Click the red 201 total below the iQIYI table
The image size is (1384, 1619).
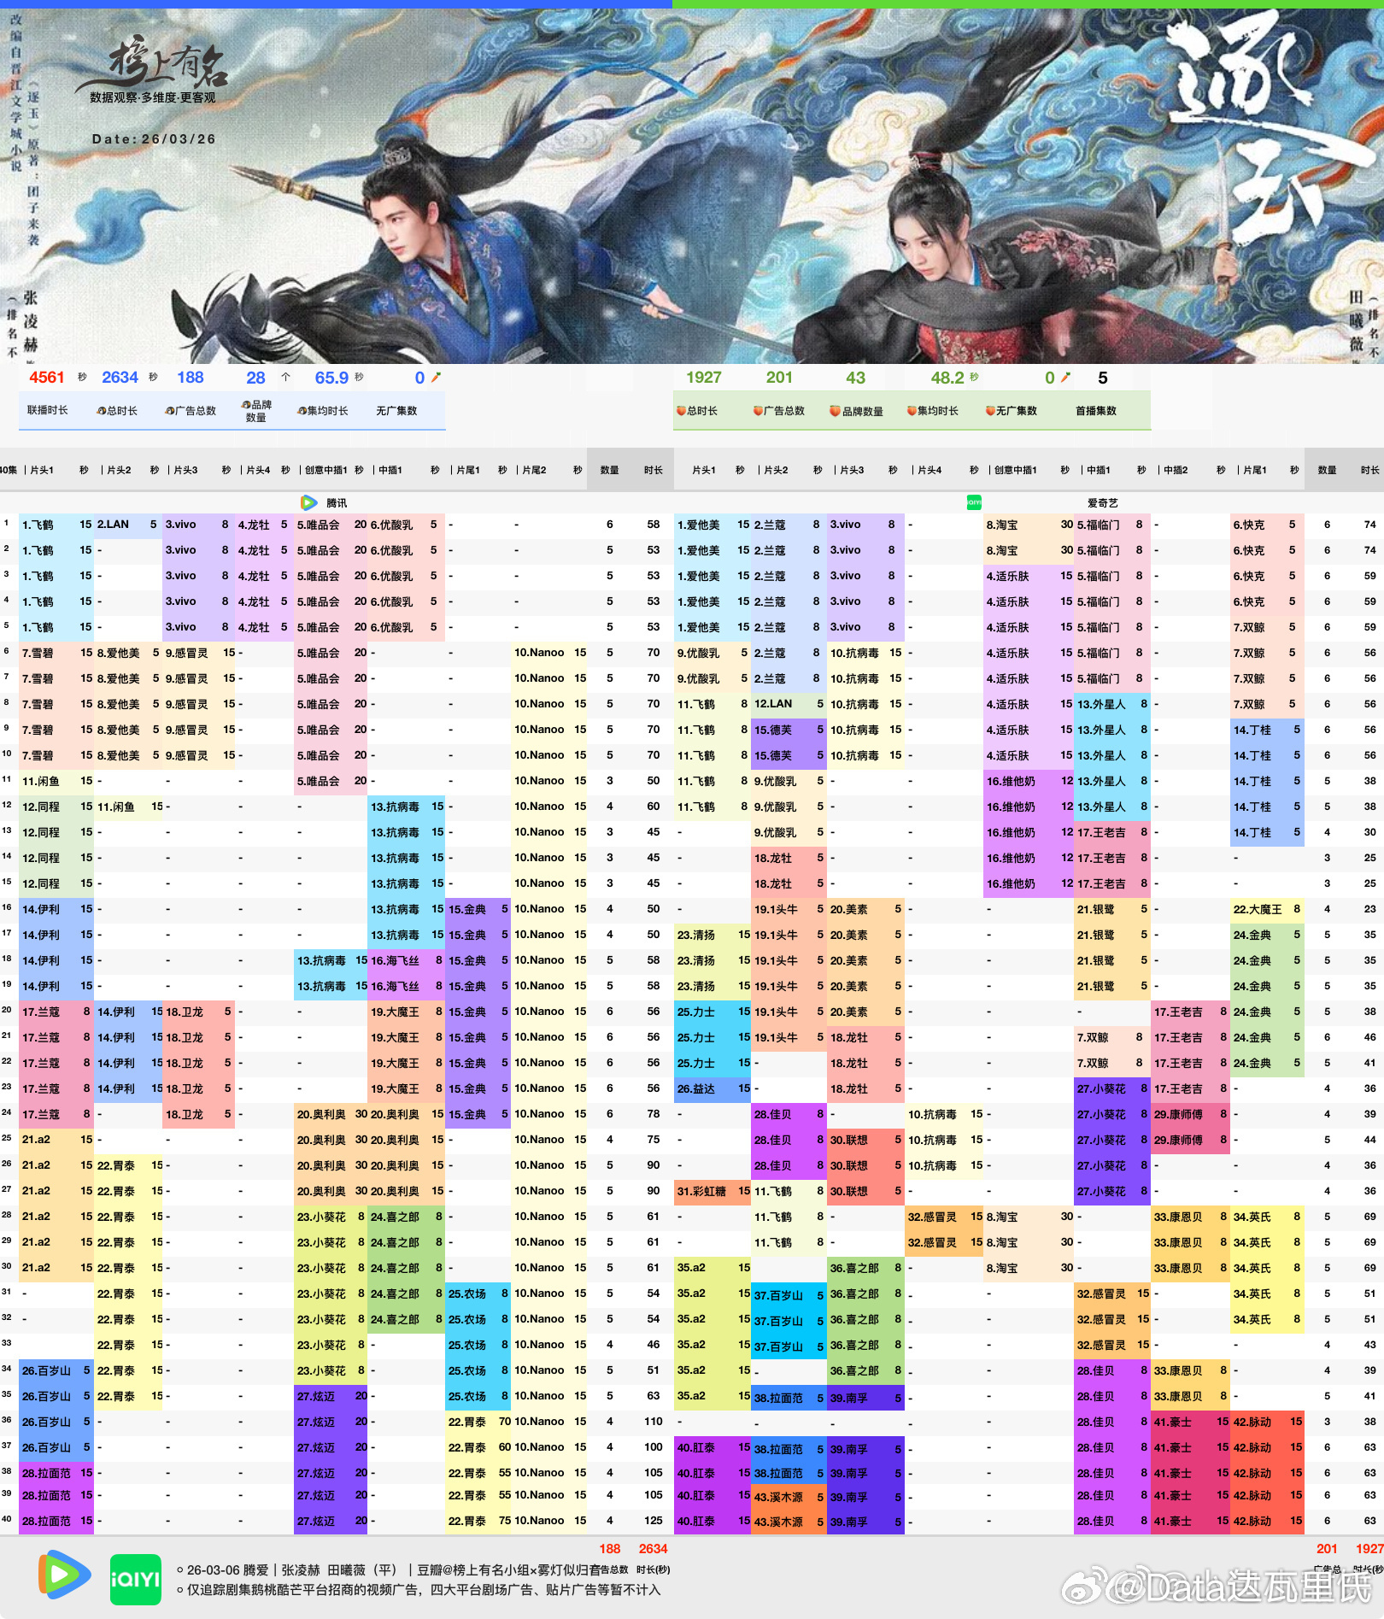click(x=1327, y=1549)
